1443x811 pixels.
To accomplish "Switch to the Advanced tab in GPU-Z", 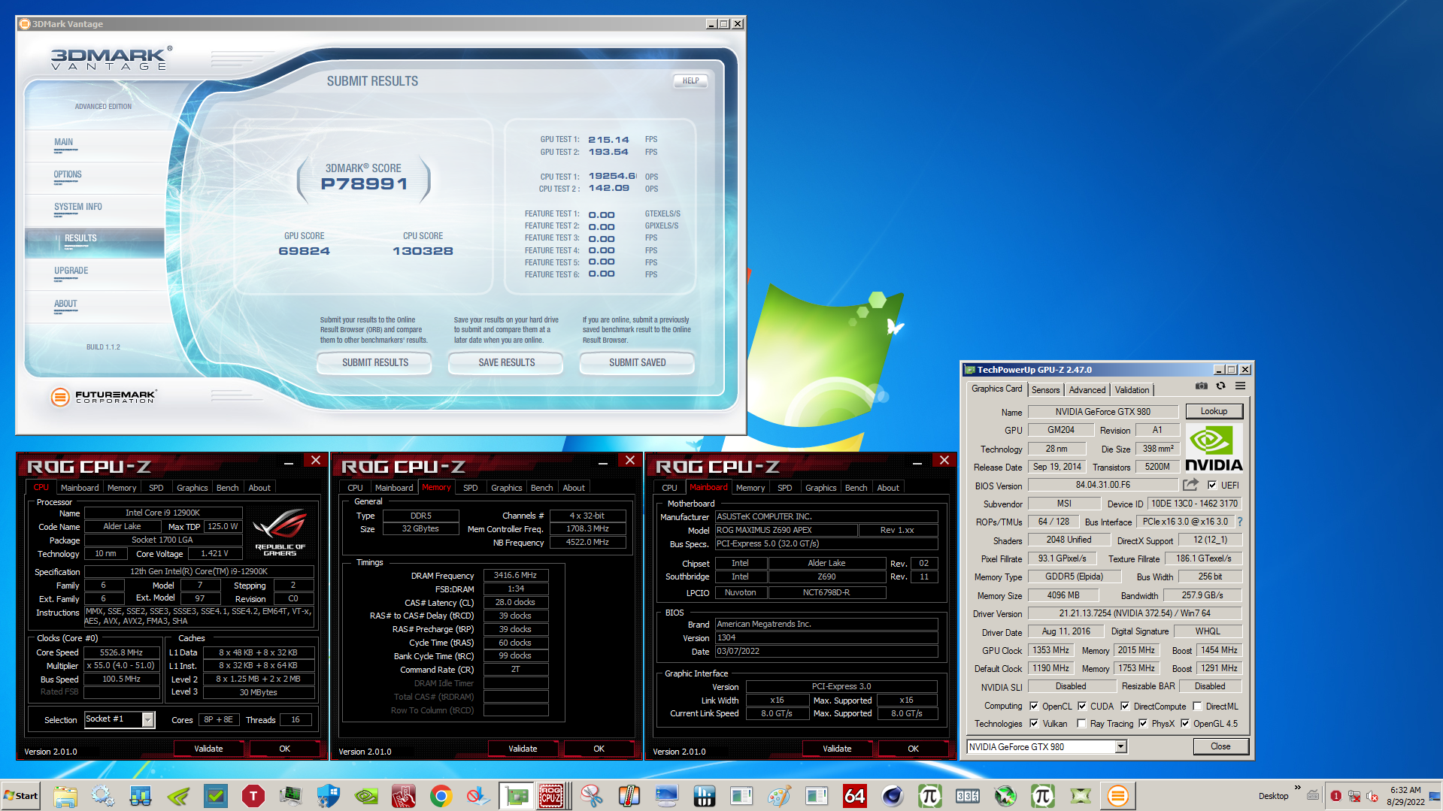I will pos(1087,389).
